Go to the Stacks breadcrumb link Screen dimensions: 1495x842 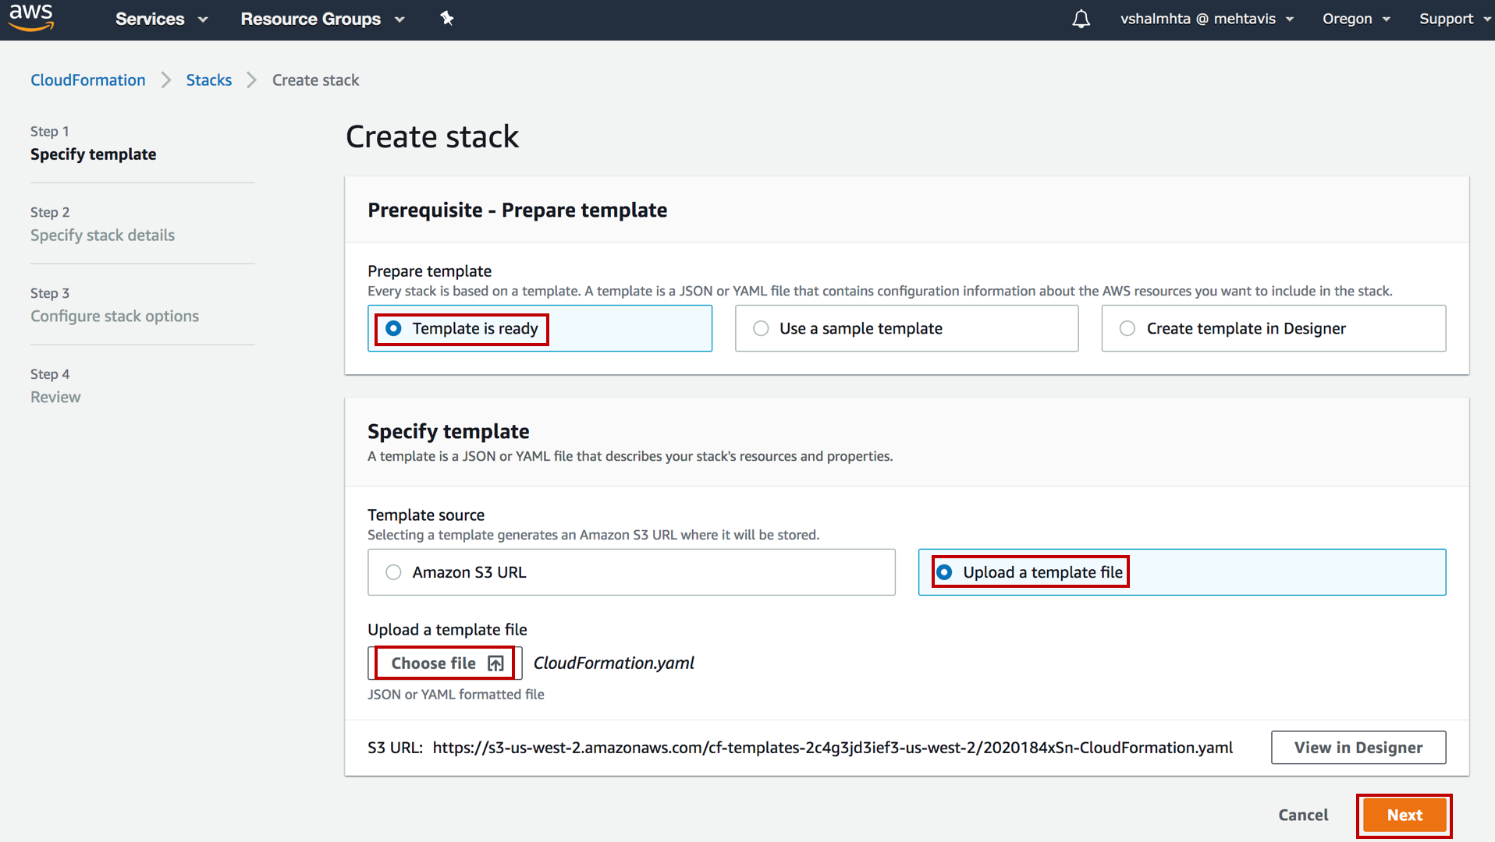pyautogui.click(x=209, y=80)
